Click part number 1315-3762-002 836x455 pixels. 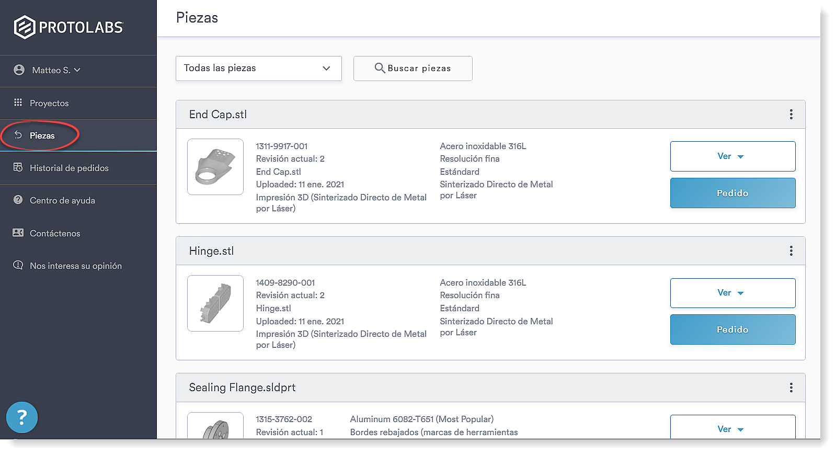point(284,419)
